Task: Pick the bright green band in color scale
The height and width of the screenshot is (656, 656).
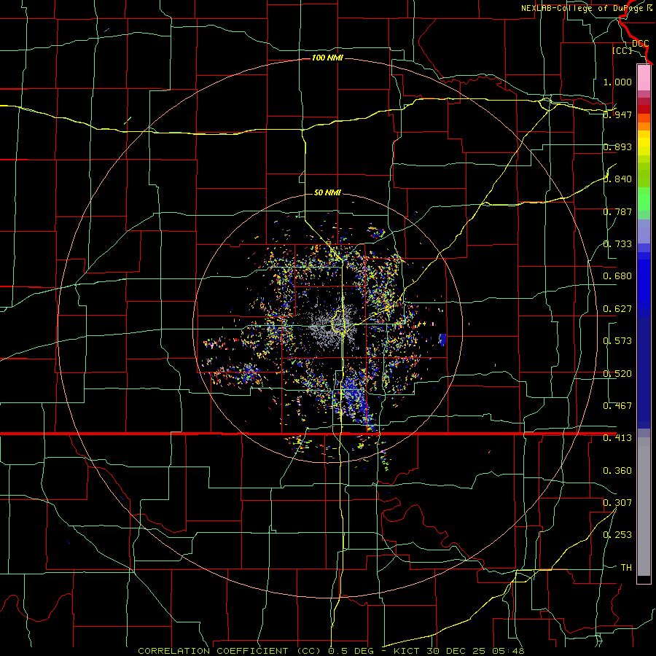Action: 644,199
